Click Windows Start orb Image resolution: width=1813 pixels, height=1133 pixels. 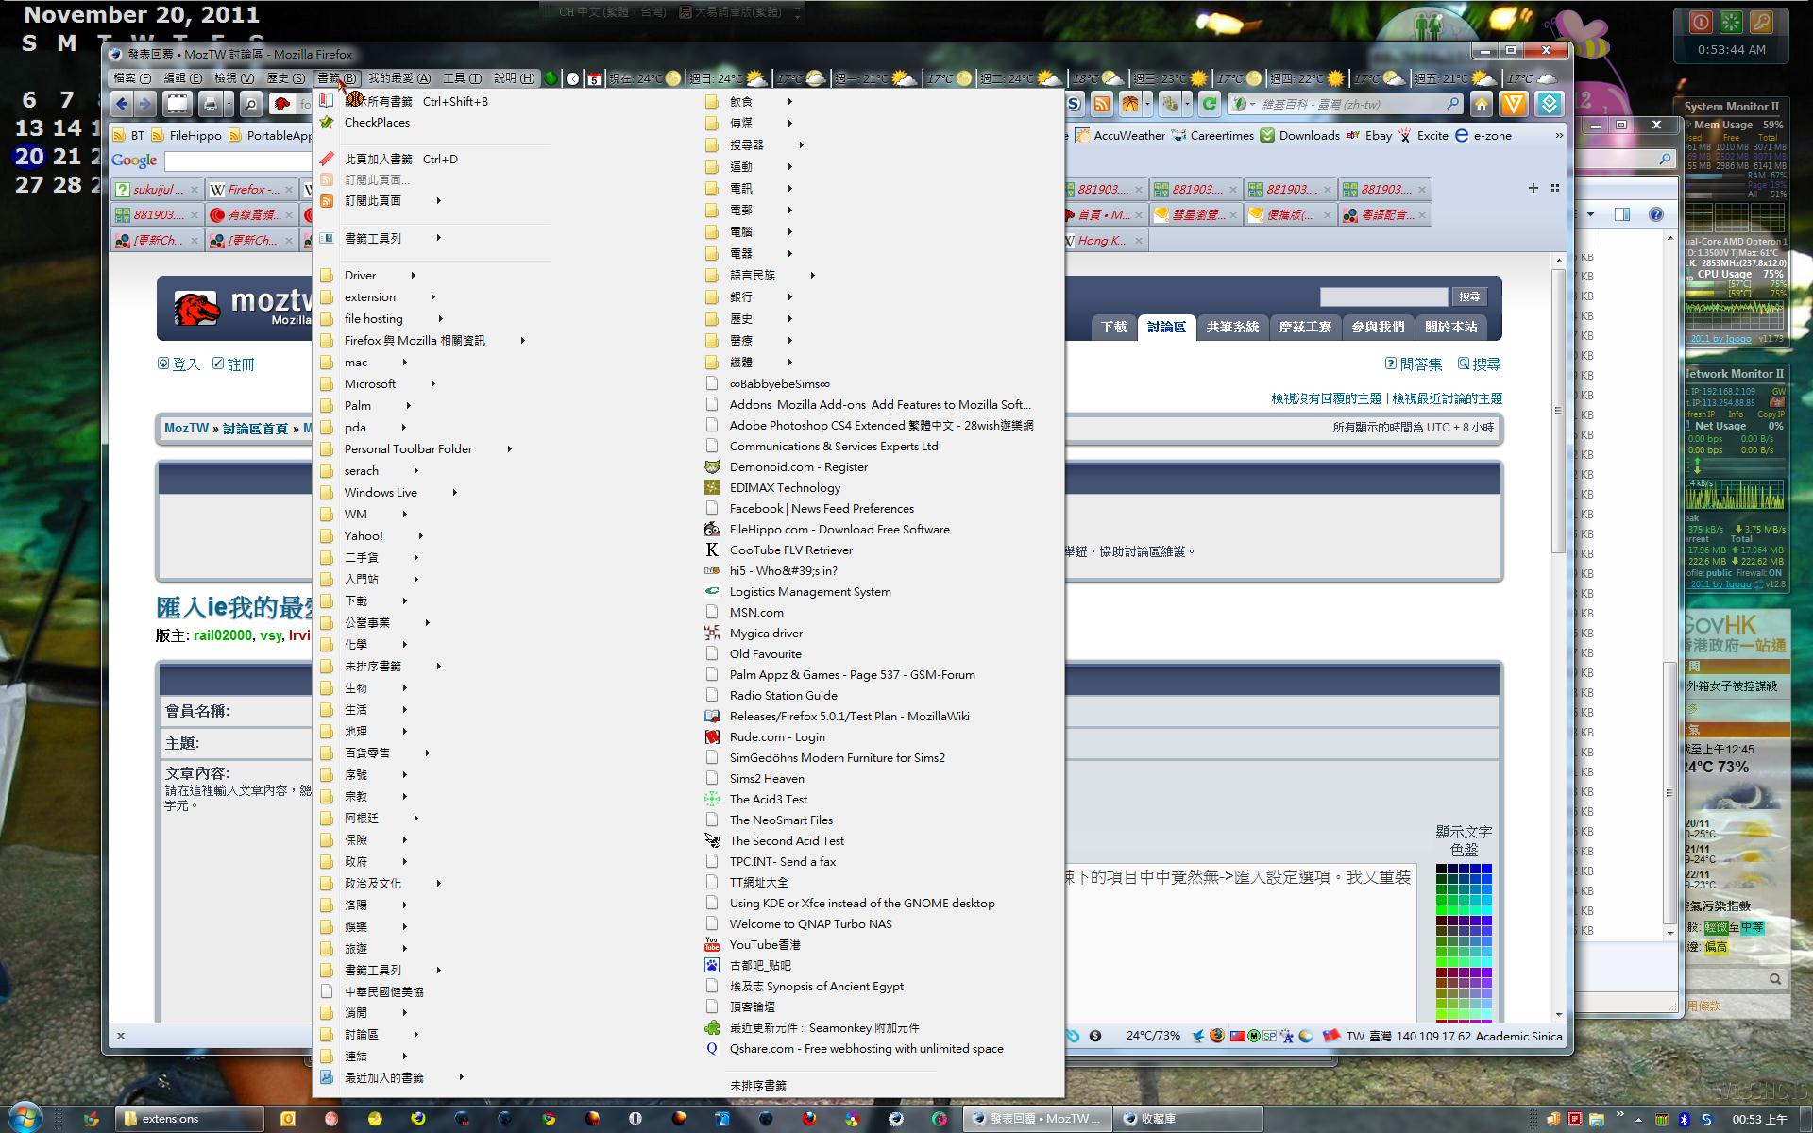click(x=24, y=1116)
